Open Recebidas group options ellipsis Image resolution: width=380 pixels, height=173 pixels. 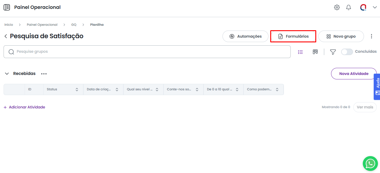pyautogui.click(x=44, y=74)
